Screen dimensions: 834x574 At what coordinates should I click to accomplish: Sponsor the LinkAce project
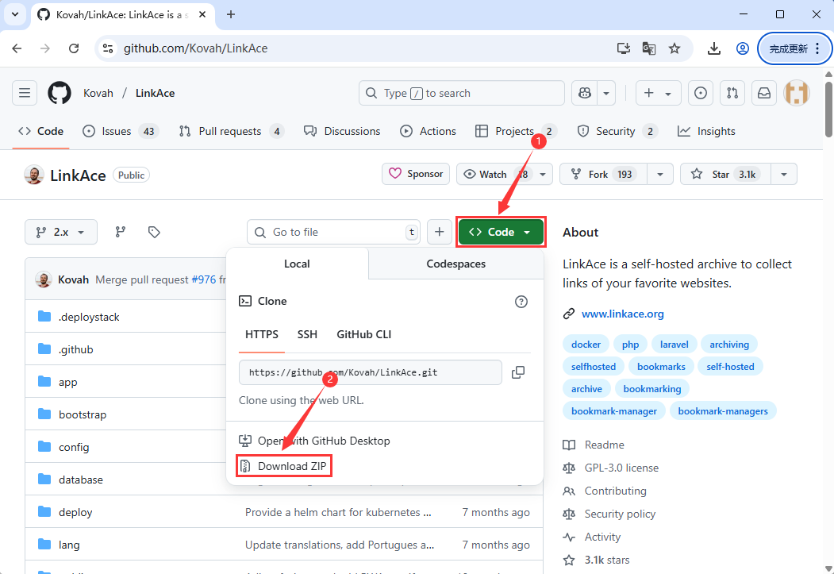click(x=416, y=174)
